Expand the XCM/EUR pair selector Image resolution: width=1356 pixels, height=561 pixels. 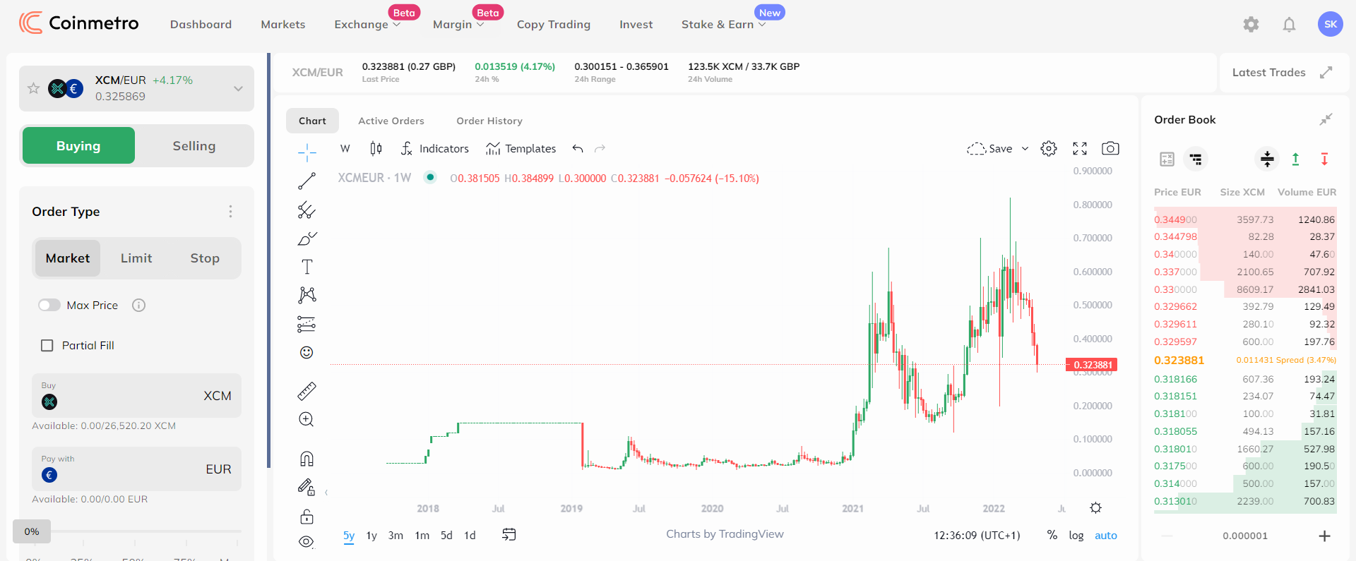[x=238, y=88]
